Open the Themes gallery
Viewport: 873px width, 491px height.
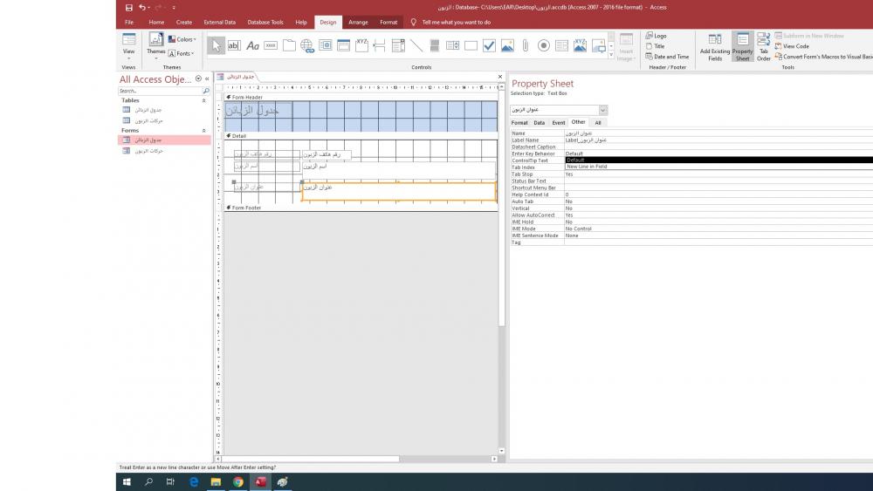(x=156, y=46)
